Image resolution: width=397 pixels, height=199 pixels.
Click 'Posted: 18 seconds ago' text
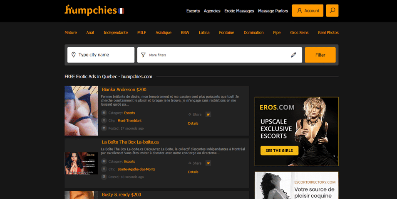click(x=126, y=177)
